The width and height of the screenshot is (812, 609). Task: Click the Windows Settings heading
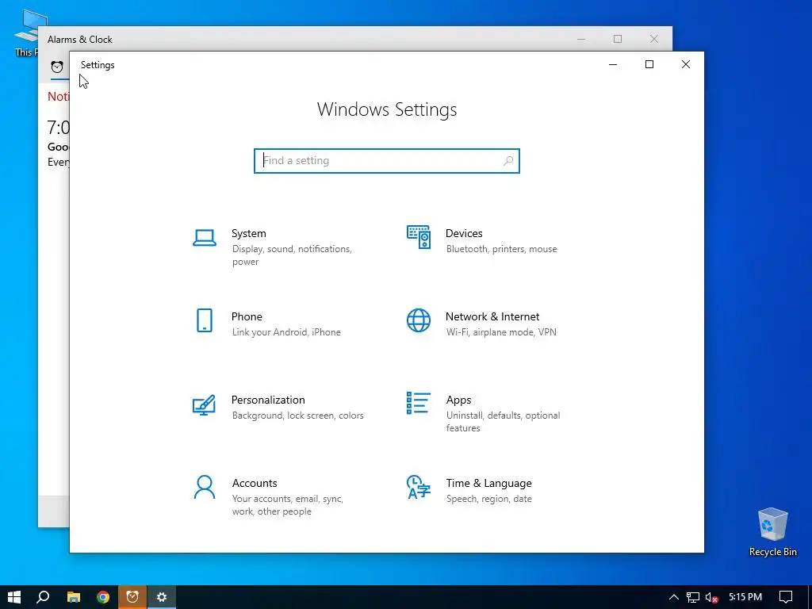pos(387,109)
